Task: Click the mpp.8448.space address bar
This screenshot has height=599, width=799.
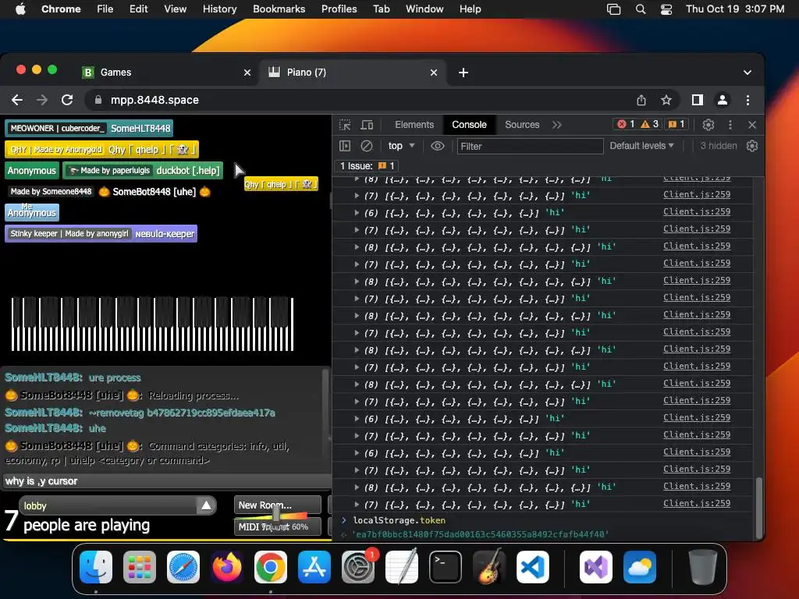Action: 357,101
